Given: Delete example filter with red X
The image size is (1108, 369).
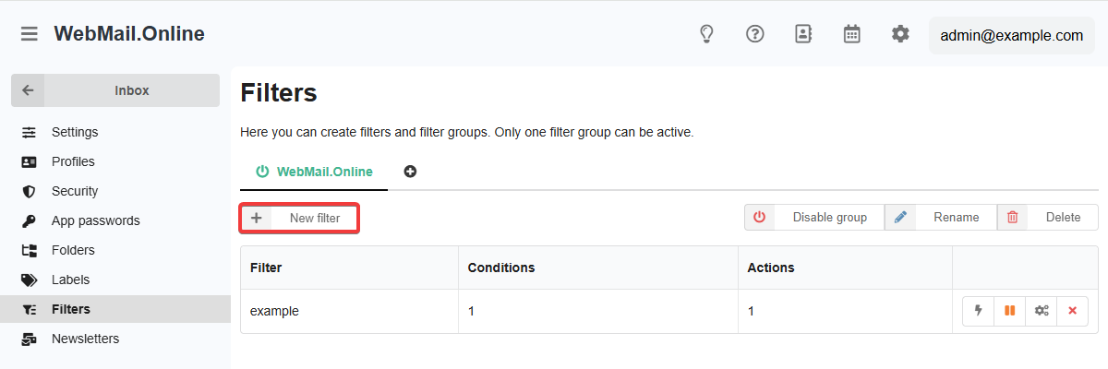Looking at the screenshot, I should tap(1072, 311).
